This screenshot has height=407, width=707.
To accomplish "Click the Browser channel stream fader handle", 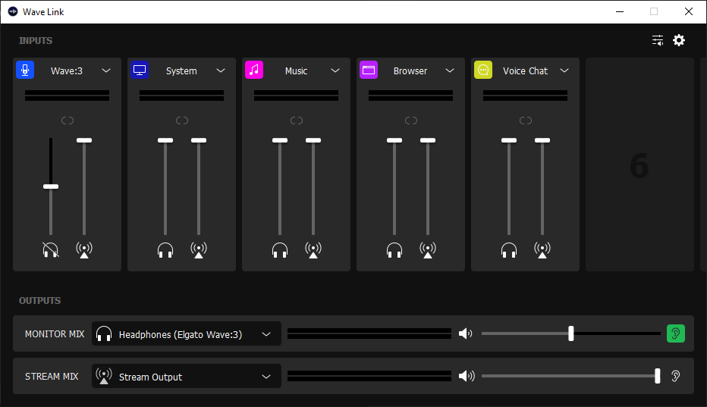I will point(428,140).
